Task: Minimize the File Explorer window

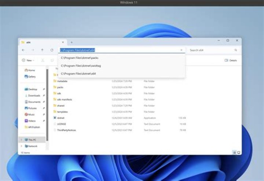Action: (x=219, y=41)
